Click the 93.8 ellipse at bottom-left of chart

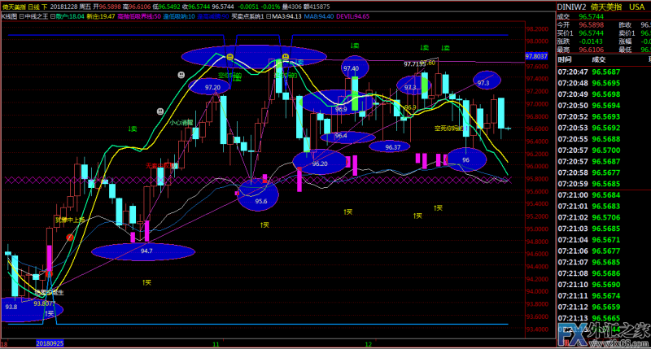coord(11,307)
